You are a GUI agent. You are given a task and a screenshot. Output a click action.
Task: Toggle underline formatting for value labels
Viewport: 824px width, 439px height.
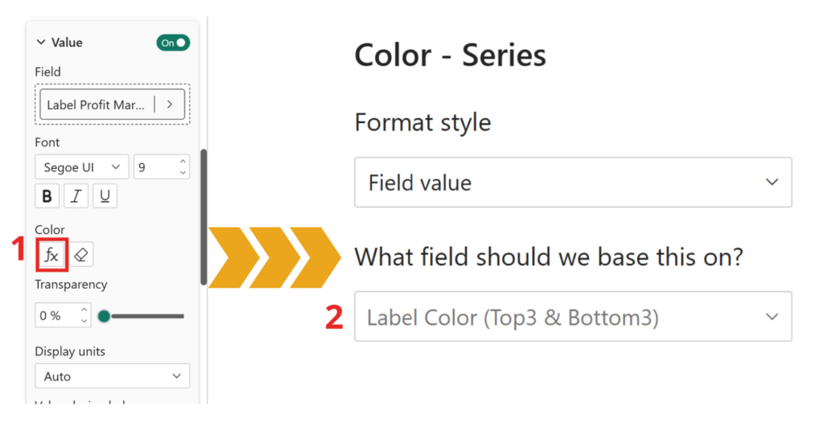(x=105, y=196)
